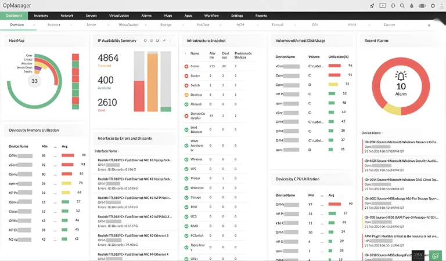Click the top red square in HeatMap
The height and width of the screenshot is (261, 446).
click(75, 57)
